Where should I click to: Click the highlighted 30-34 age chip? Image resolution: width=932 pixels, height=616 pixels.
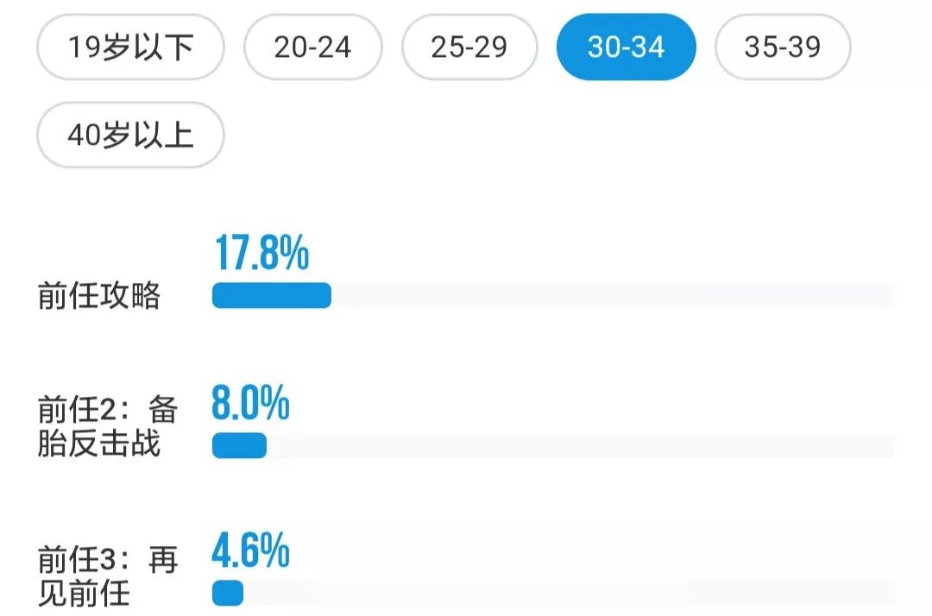(x=627, y=47)
